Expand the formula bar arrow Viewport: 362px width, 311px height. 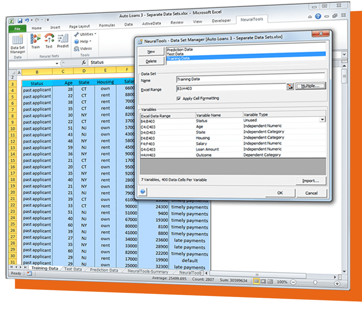[344, 55]
